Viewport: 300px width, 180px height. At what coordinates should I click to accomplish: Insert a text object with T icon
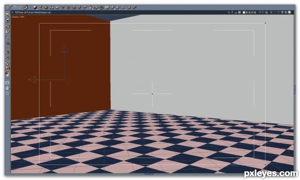(63, 7)
